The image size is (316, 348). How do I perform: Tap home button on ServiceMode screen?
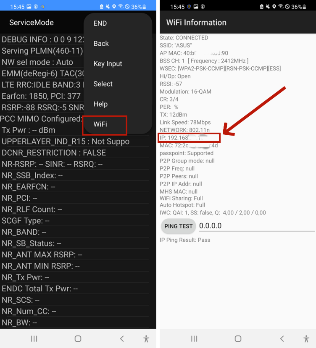pyautogui.click(x=78, y=339)
